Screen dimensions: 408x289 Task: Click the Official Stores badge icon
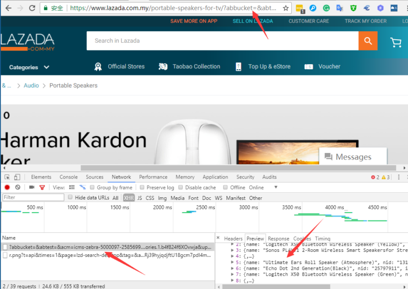pos(98,67)
